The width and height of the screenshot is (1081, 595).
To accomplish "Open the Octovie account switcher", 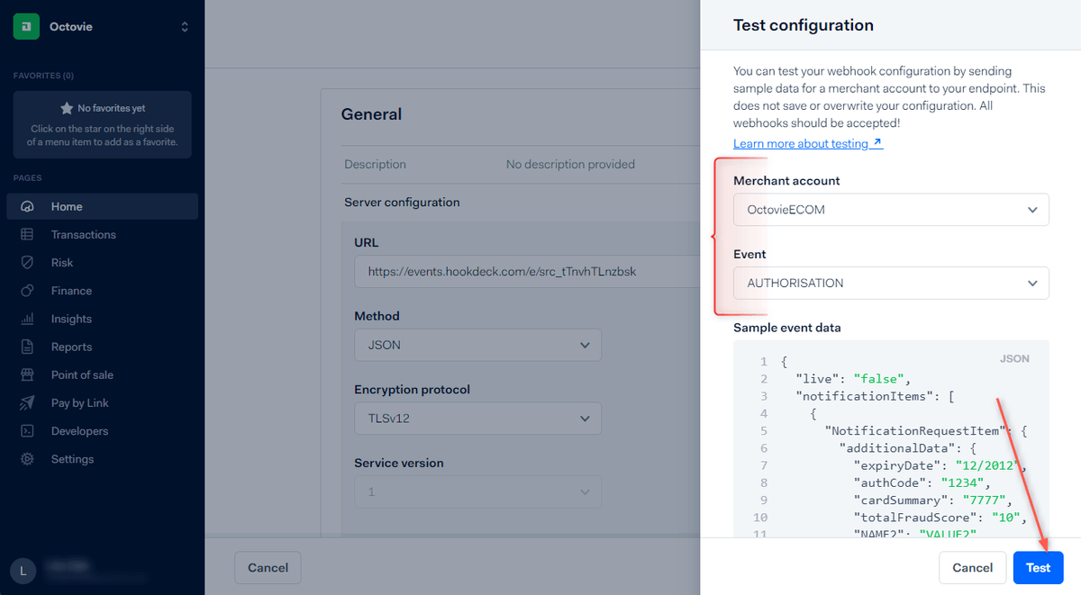I will [x=102, y=27].
